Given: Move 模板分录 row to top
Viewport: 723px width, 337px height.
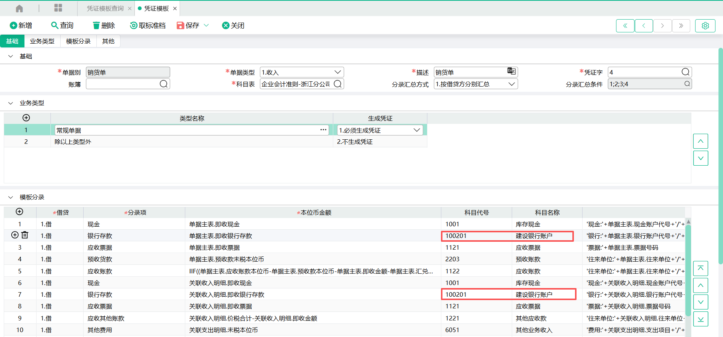Looking at the screenshot, I should 701,268.
